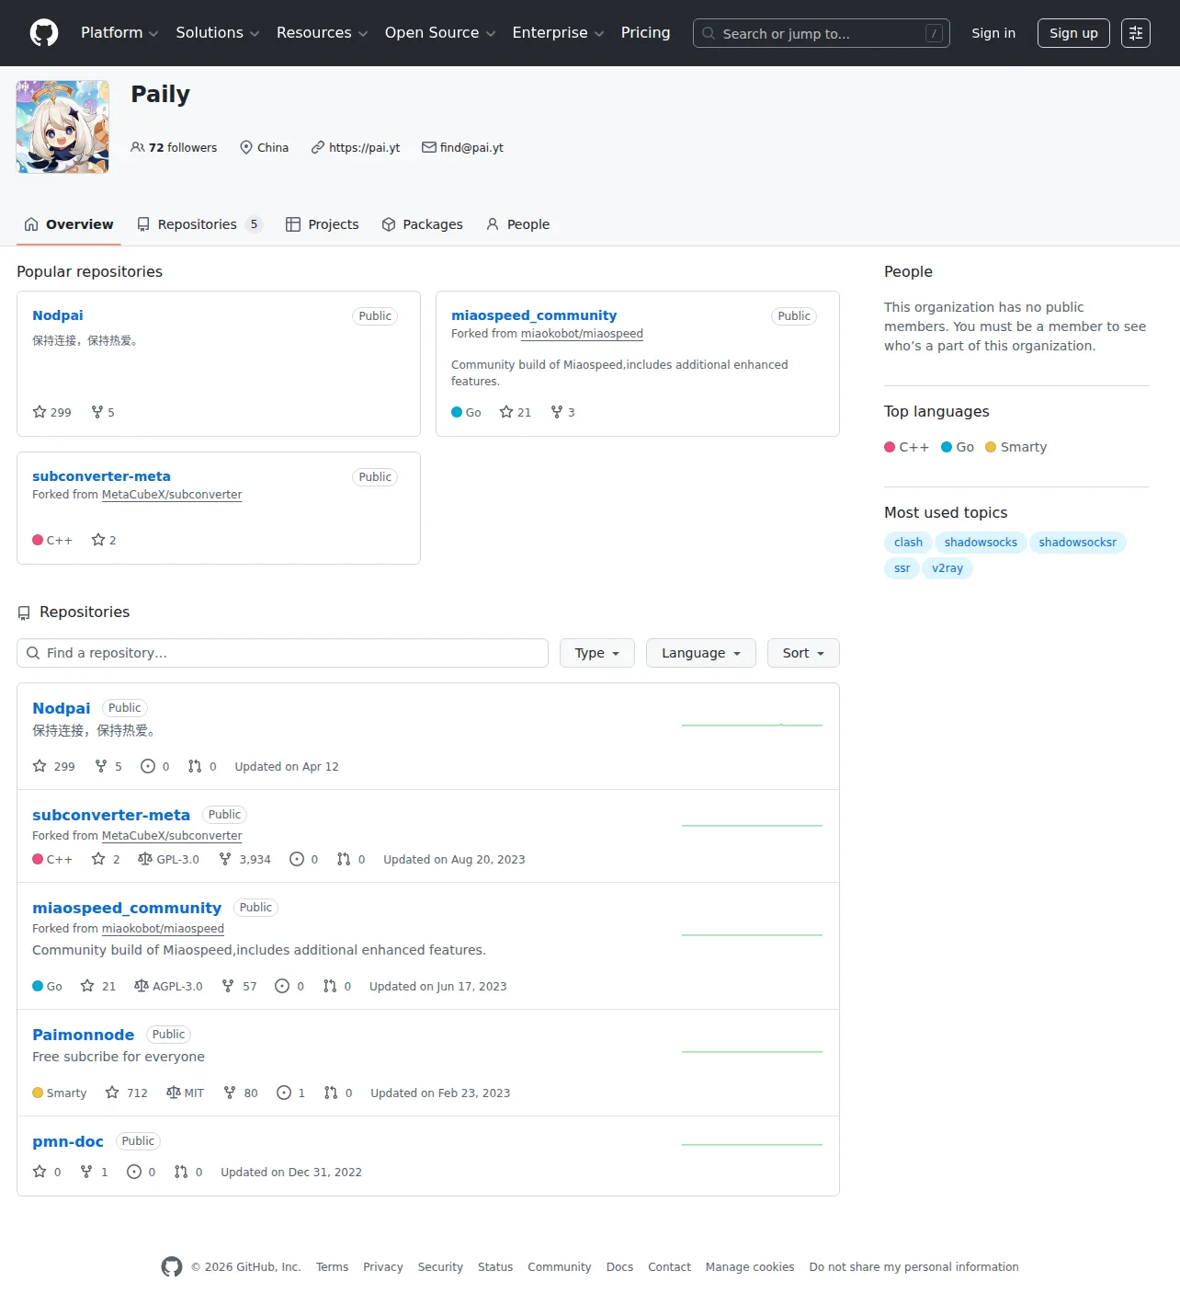Viewport: 1180px width, 1316px height.
Task: Click the Search or jump to field
Action: click(822, 33)
